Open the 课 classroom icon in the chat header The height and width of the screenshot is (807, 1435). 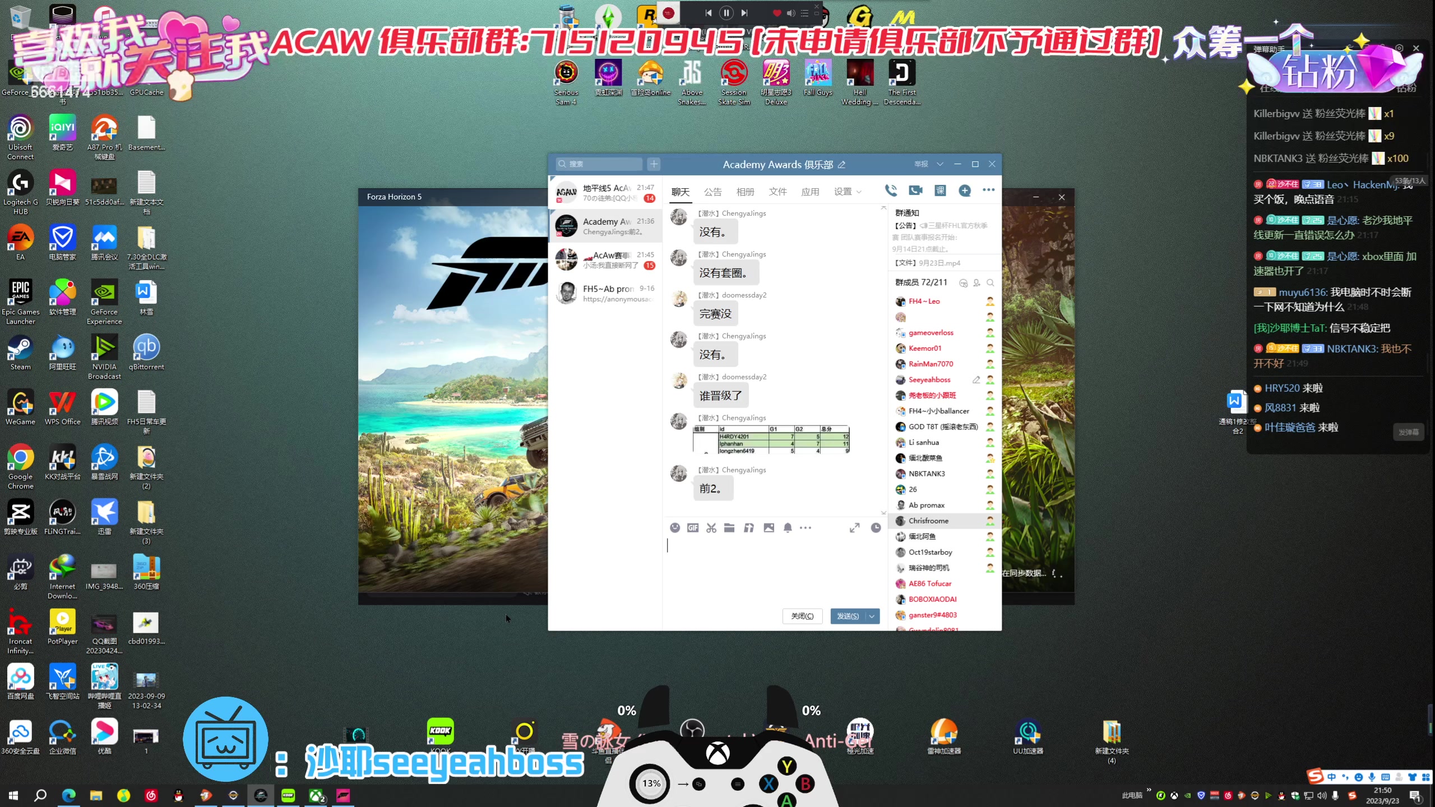(940, 191)
